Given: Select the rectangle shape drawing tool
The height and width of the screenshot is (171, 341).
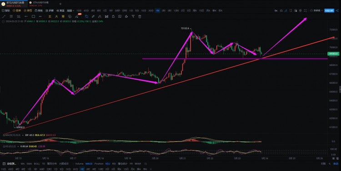Looking at the screenshot, I should click(x=33, y=16).
